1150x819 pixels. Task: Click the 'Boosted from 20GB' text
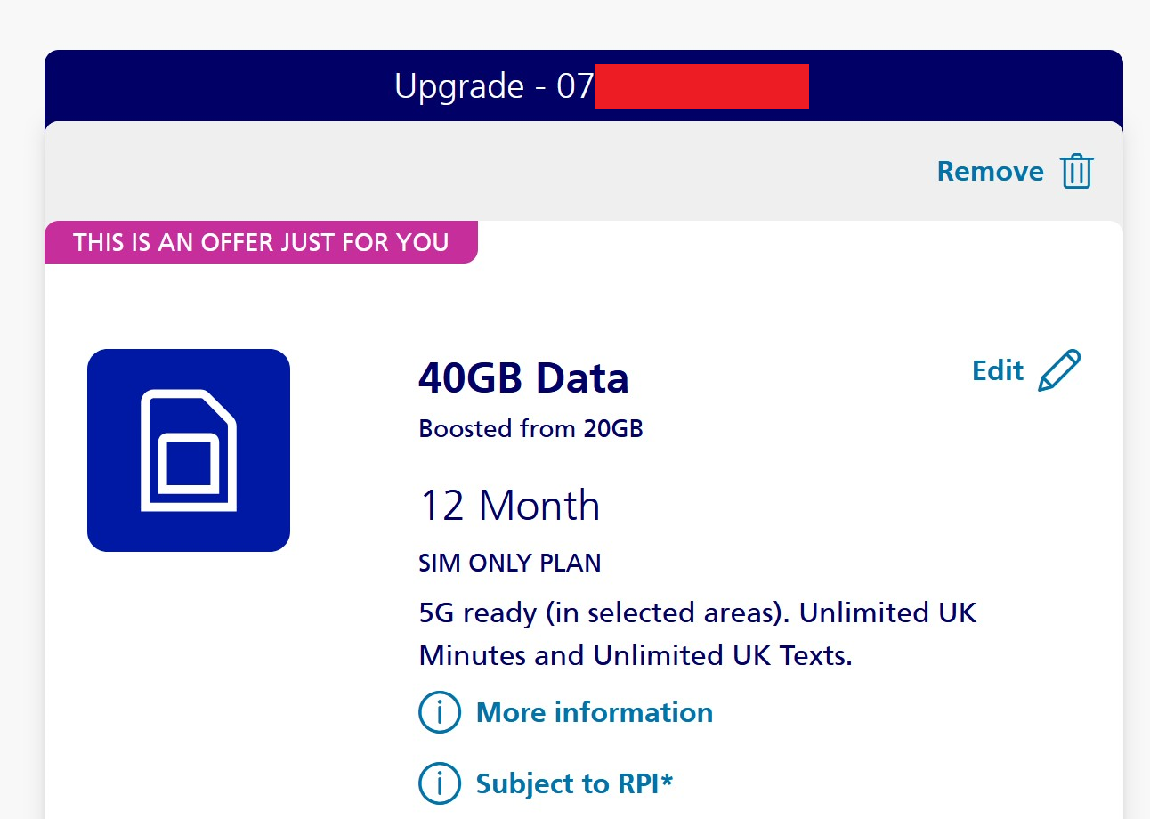530,429
